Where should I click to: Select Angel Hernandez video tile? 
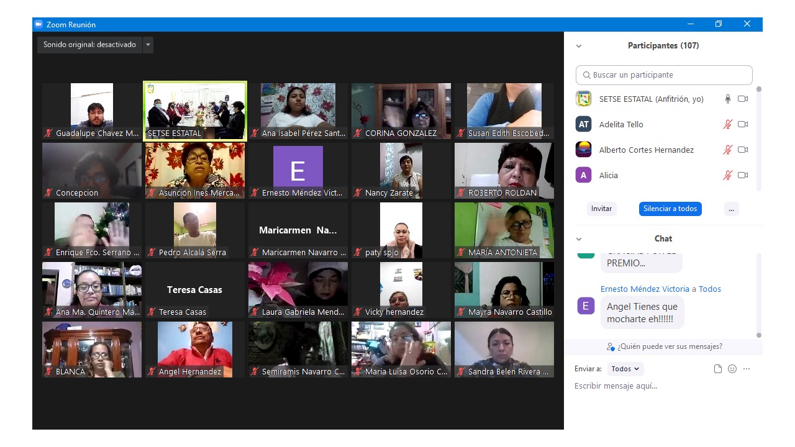click(x=195, y=350)
